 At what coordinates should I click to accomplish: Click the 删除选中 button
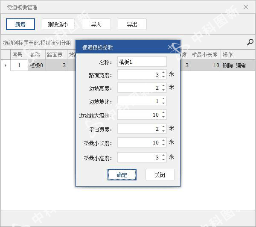point(58,24)
